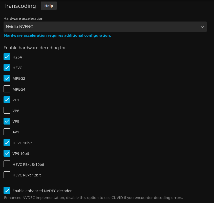Uncheck H264 hardware decoding
214x203 pixels.
pyautogui.click(x=7, y=57)
